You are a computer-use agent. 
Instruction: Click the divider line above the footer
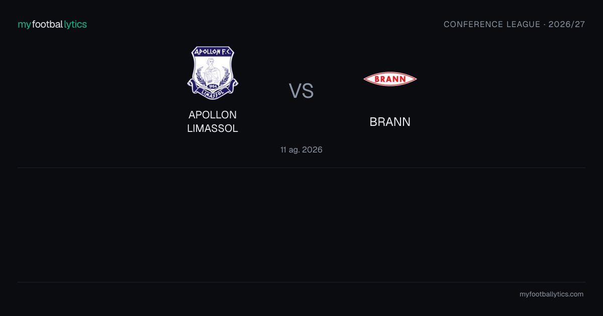pos(301,282)
